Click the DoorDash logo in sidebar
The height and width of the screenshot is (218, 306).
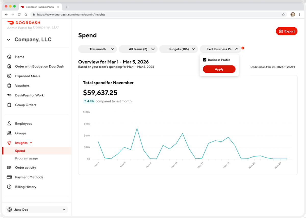click(x=23, y=23)
